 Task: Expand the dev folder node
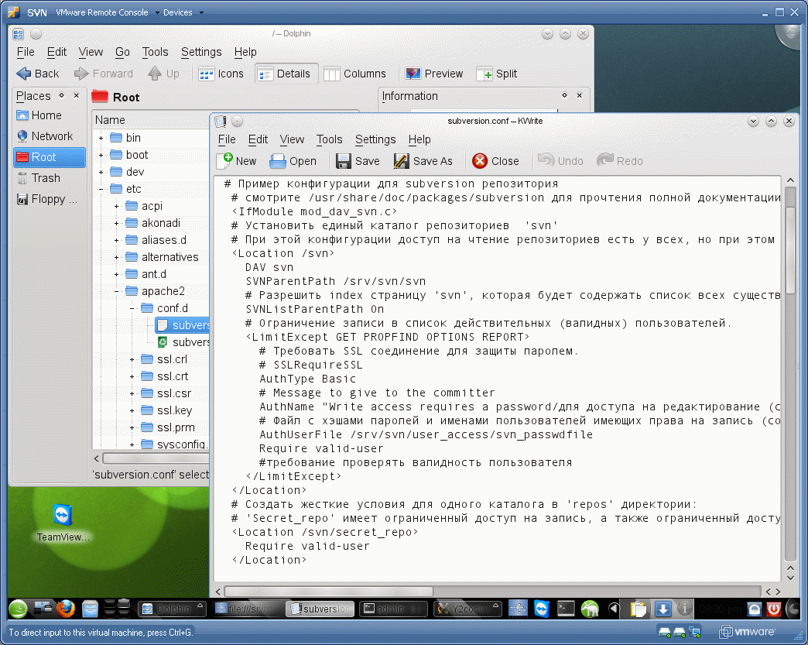tap(101, 172)
